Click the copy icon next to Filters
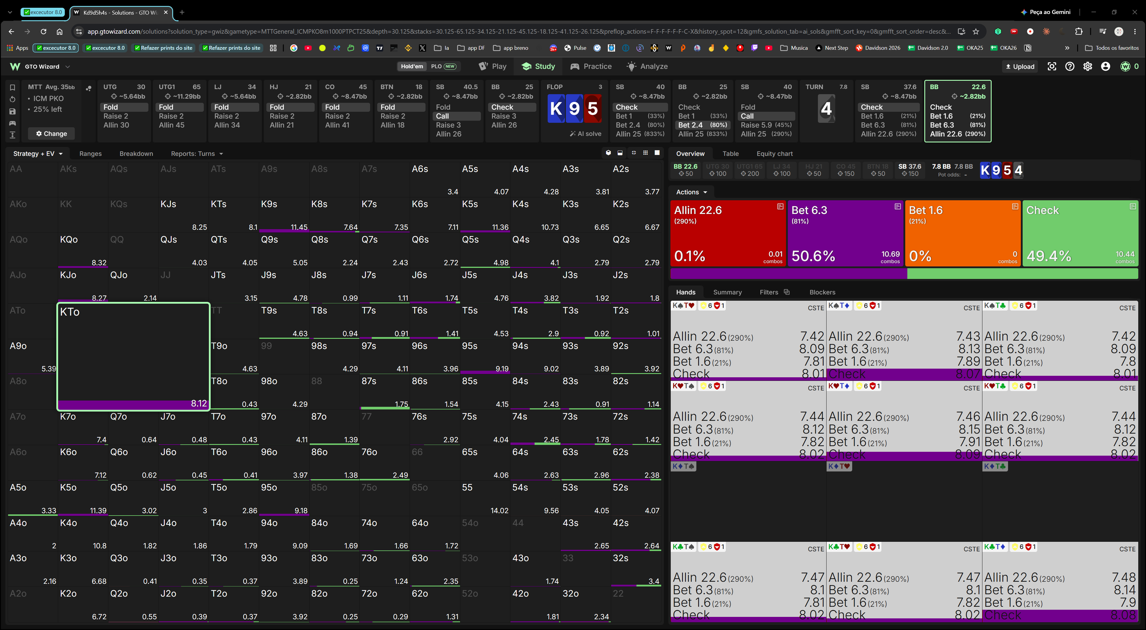The width and height of the screenshot is (1146, 630). pos(787,292)
